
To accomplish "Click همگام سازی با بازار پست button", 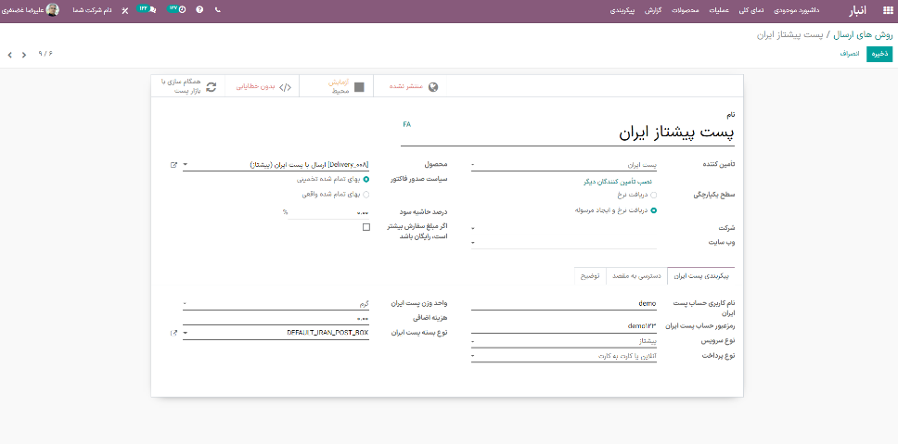I will point(189,87).
